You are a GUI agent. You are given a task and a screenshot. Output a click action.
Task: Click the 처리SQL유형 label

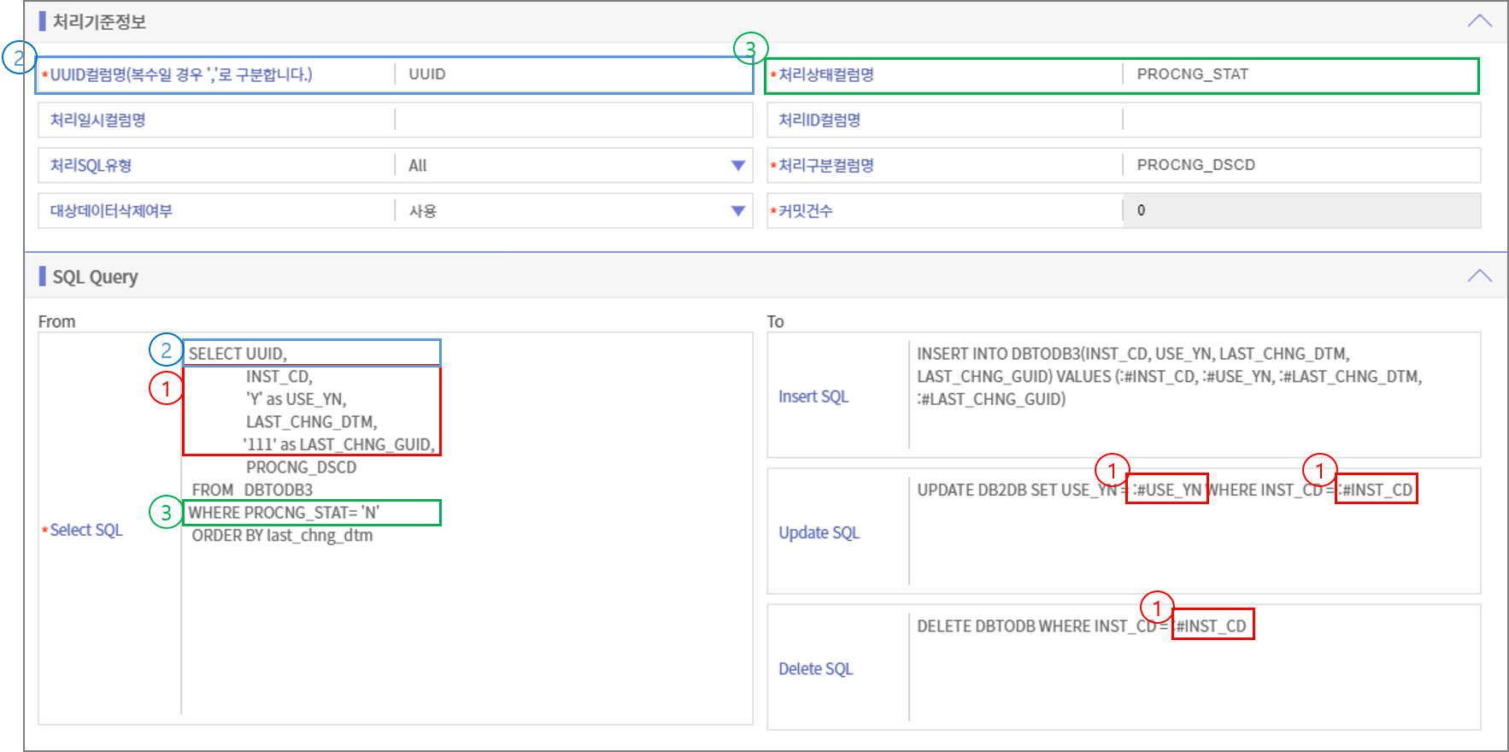click(91, 166)
